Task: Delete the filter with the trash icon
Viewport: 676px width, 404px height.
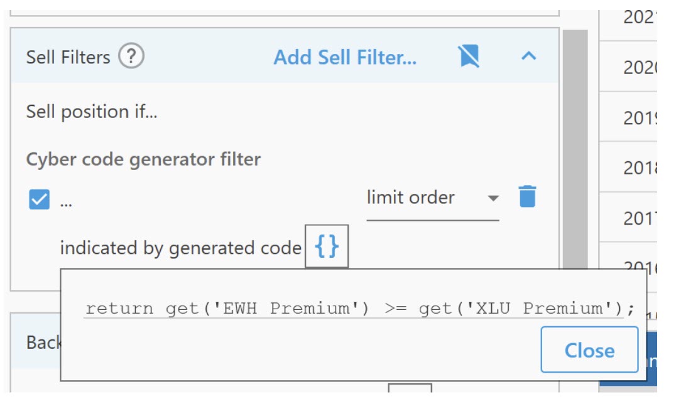Action: pos(527,197)
